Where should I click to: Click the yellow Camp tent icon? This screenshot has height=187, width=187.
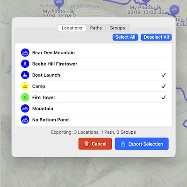click(25, 86)
